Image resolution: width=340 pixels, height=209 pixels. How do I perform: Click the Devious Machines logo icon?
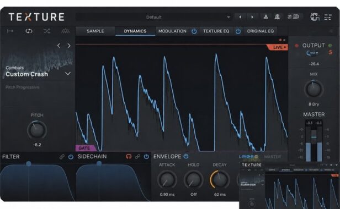coord(315,17)
